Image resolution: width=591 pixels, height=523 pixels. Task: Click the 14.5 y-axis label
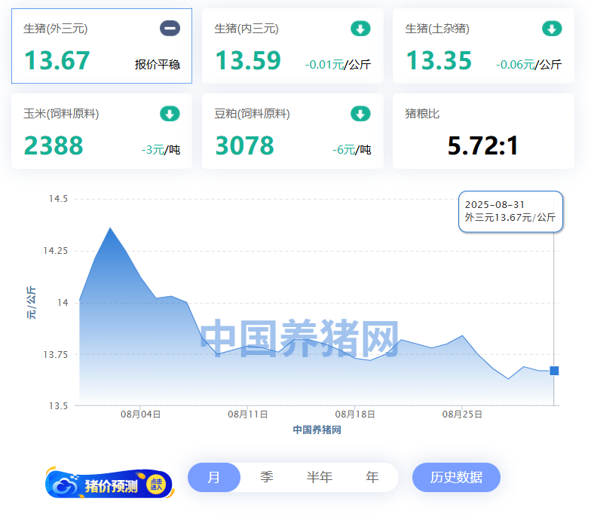(x=59, y=199)
